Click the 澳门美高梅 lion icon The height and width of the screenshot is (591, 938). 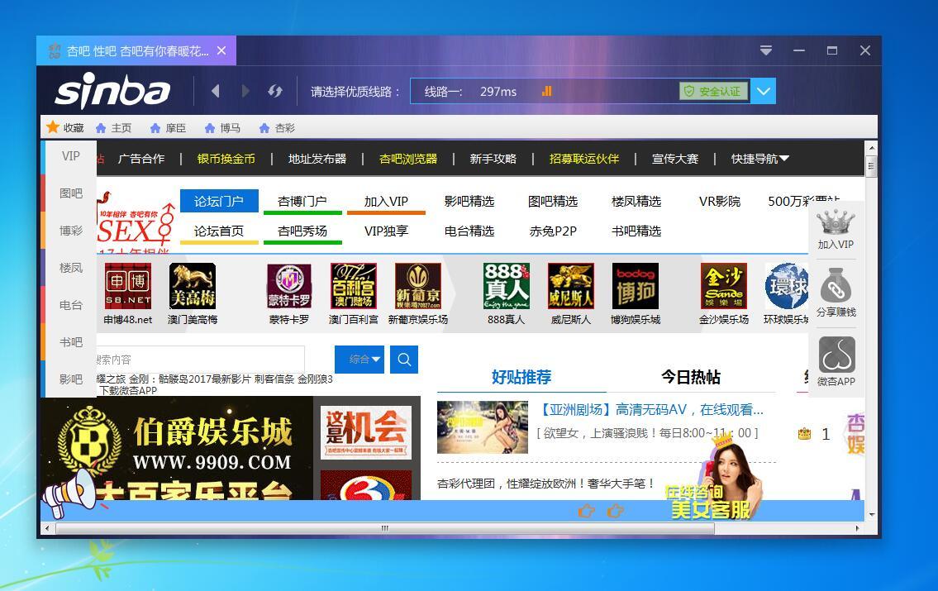click(193, 286)
